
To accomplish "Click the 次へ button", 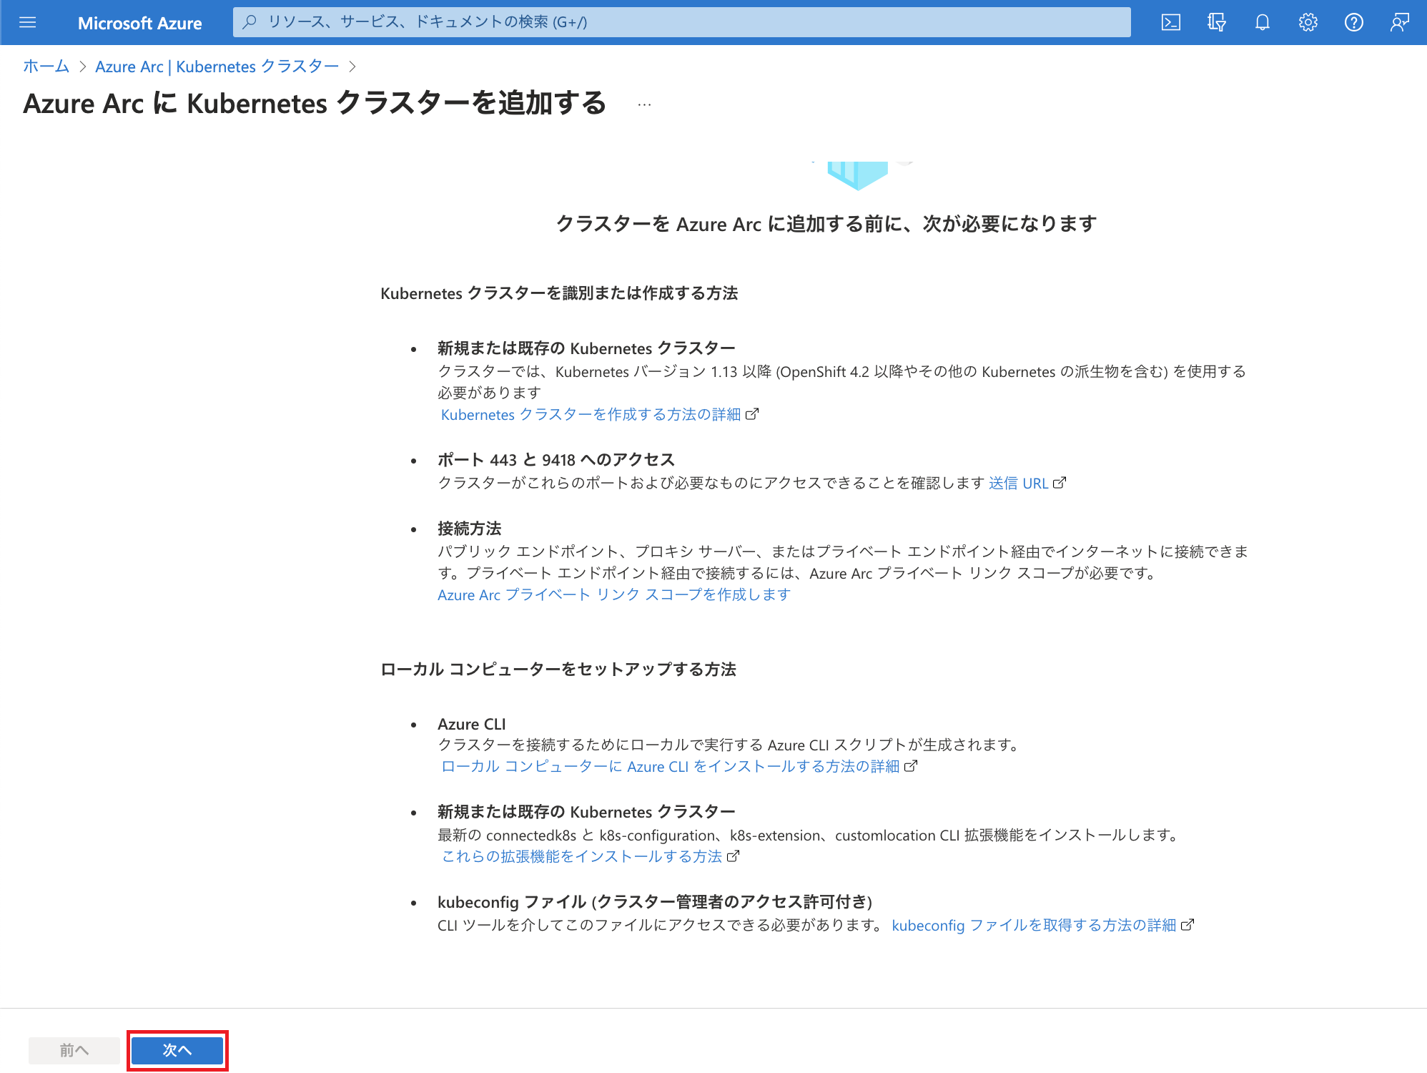I will [177, 1050].
